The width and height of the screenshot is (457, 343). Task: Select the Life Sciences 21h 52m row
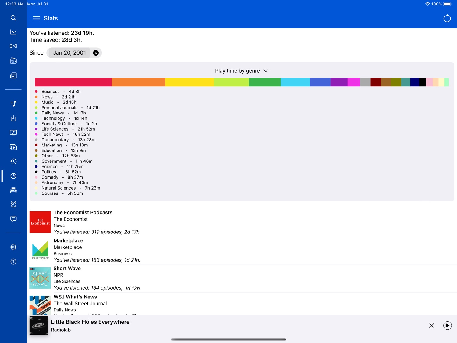(65, 129)
